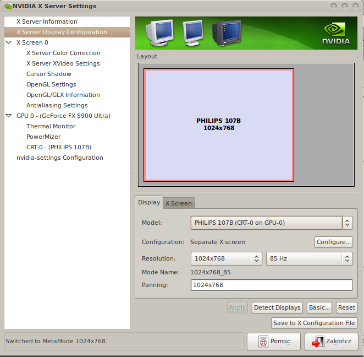Click the Apply button
The height and width of the screenshot is (357, 364).
coord(238,308)
